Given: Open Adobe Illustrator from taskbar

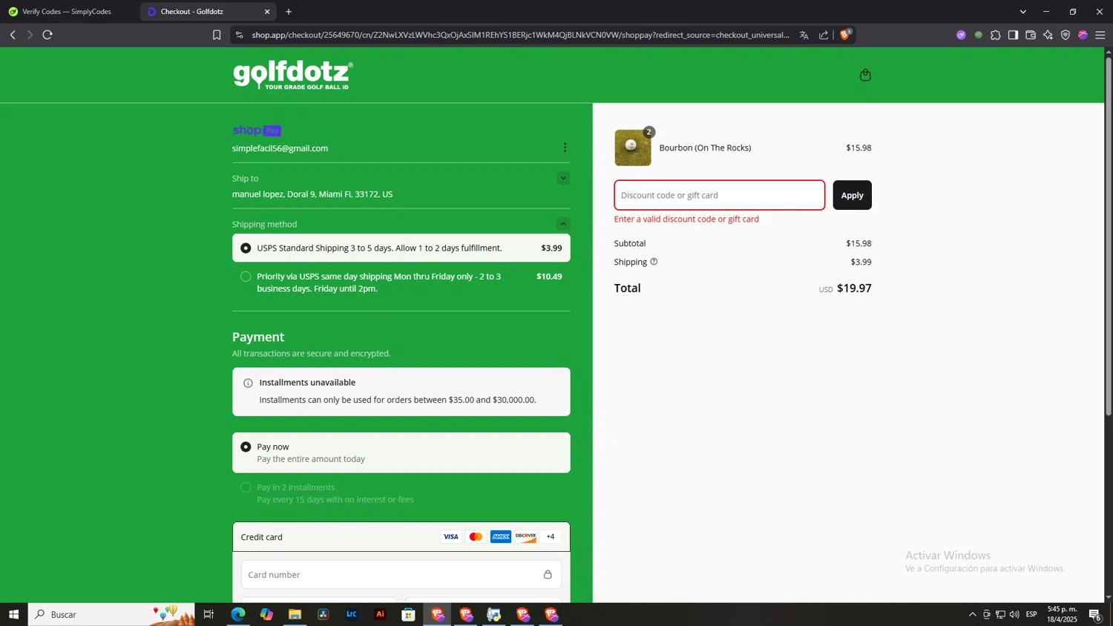Looking at the screenshot, I should click(x=380, y=614).
